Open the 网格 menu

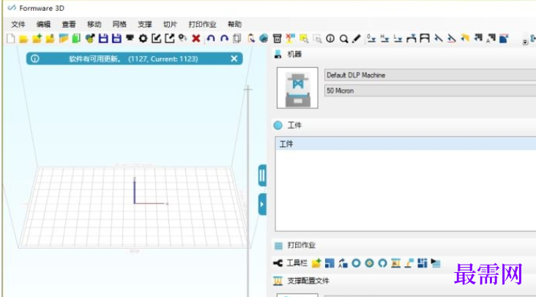point(119,24)
